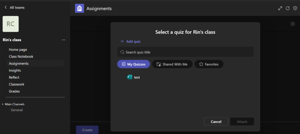
Task: Focus the Search quiz title field
Action: click(x=185, y=52)
